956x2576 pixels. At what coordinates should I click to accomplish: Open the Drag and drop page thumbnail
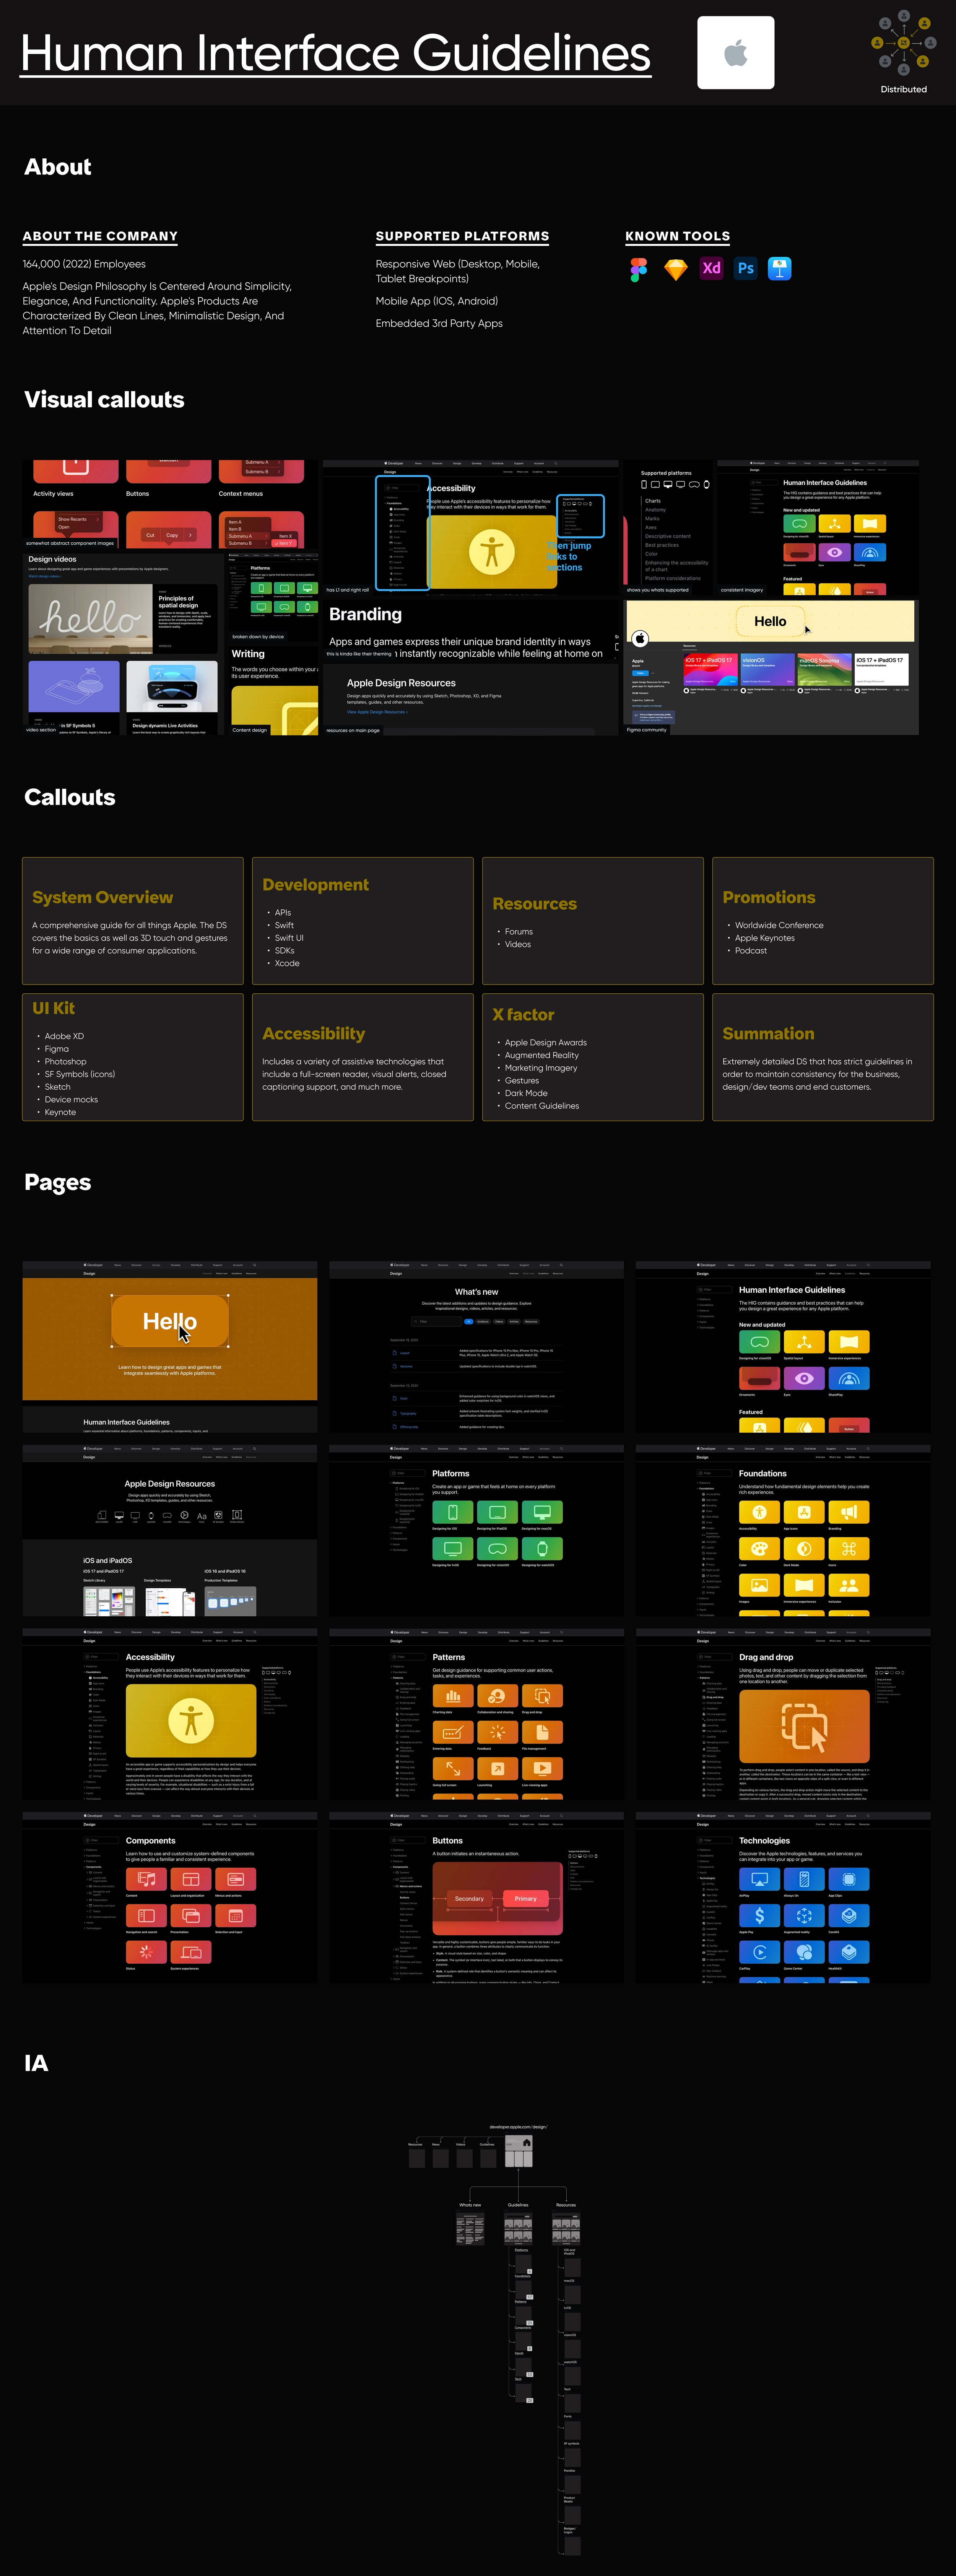coord(783,1714)
